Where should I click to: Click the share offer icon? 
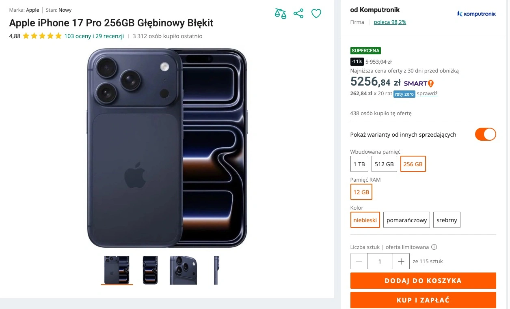tap(298, 13)
